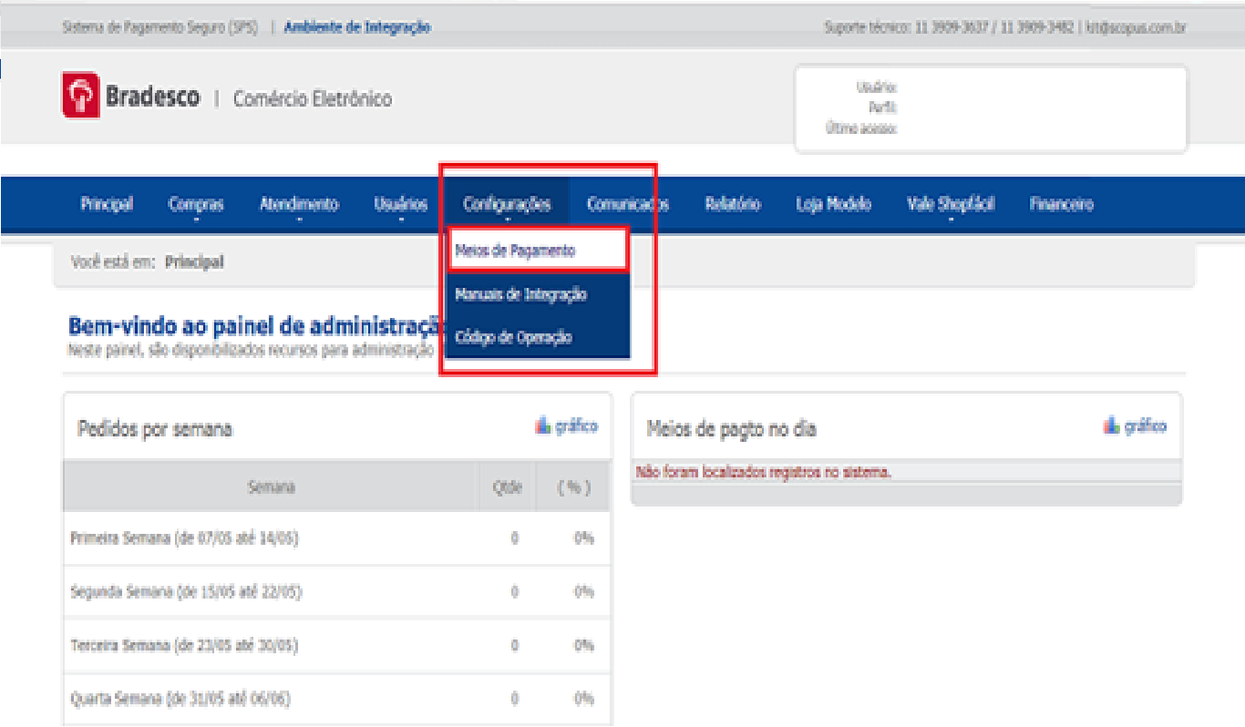Click the Sistema de Pagamento Seguro text

coord(161,27)
